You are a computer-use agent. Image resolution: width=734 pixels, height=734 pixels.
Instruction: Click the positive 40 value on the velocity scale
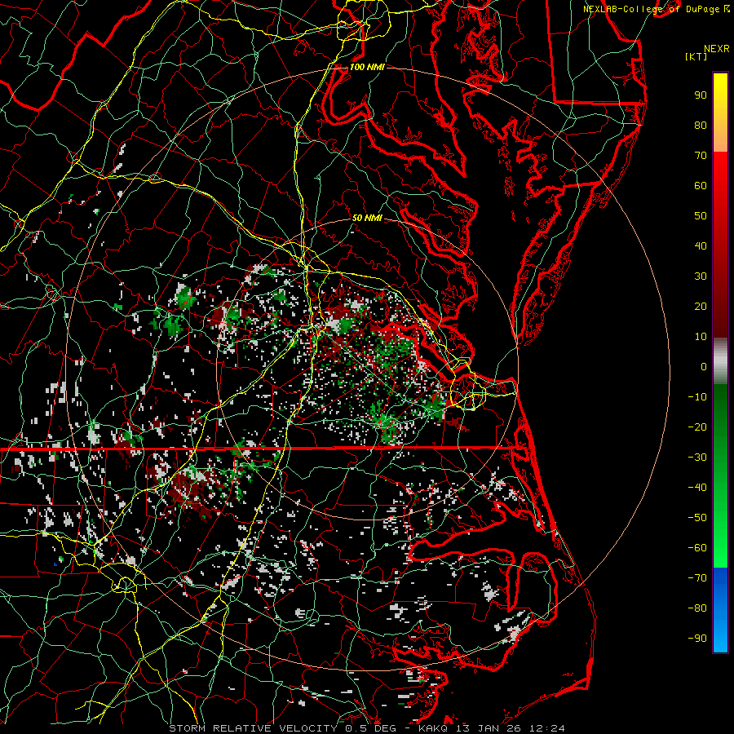pos(701,246)
